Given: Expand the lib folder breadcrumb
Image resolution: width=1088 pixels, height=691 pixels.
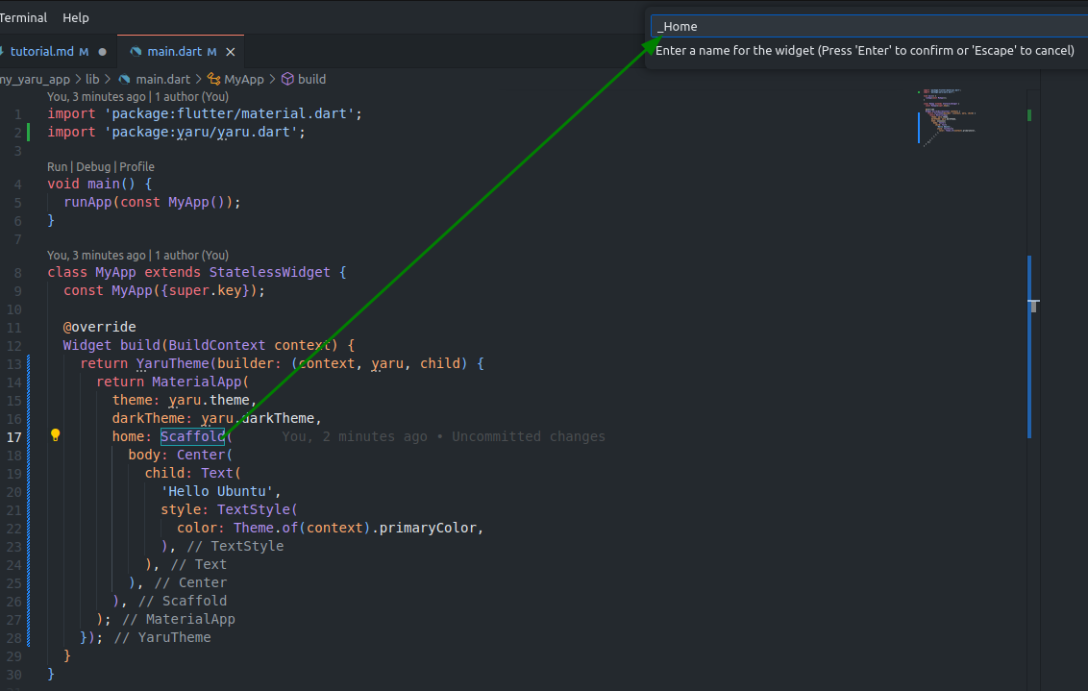Looking at the screenshot, I should pyautogui.click(x=92, y=80).
